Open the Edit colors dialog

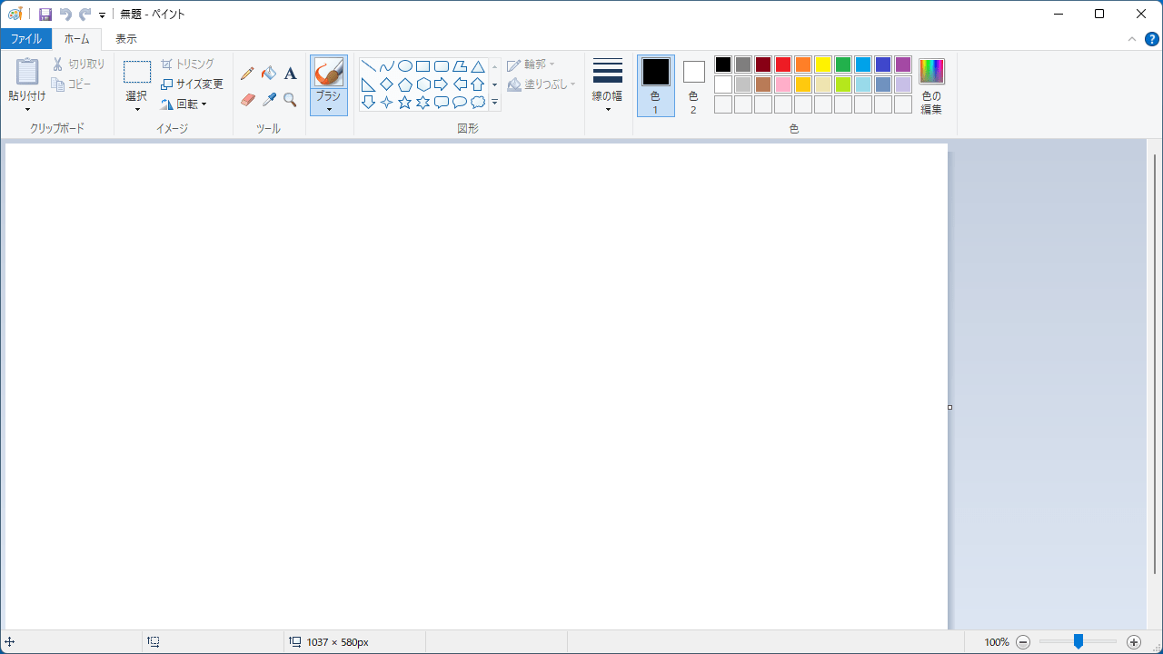pyautogui.click(x=931, y=87)
